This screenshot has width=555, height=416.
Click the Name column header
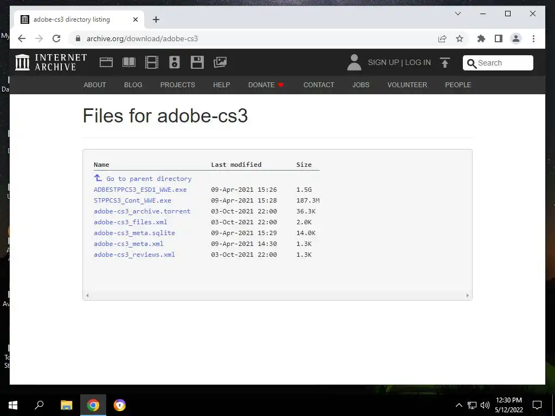(101, 165)
